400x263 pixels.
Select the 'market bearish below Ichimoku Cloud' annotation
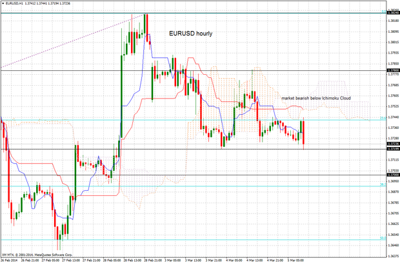[x=316, y=98]
